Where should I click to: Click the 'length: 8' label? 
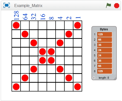[x=104, y=78]
